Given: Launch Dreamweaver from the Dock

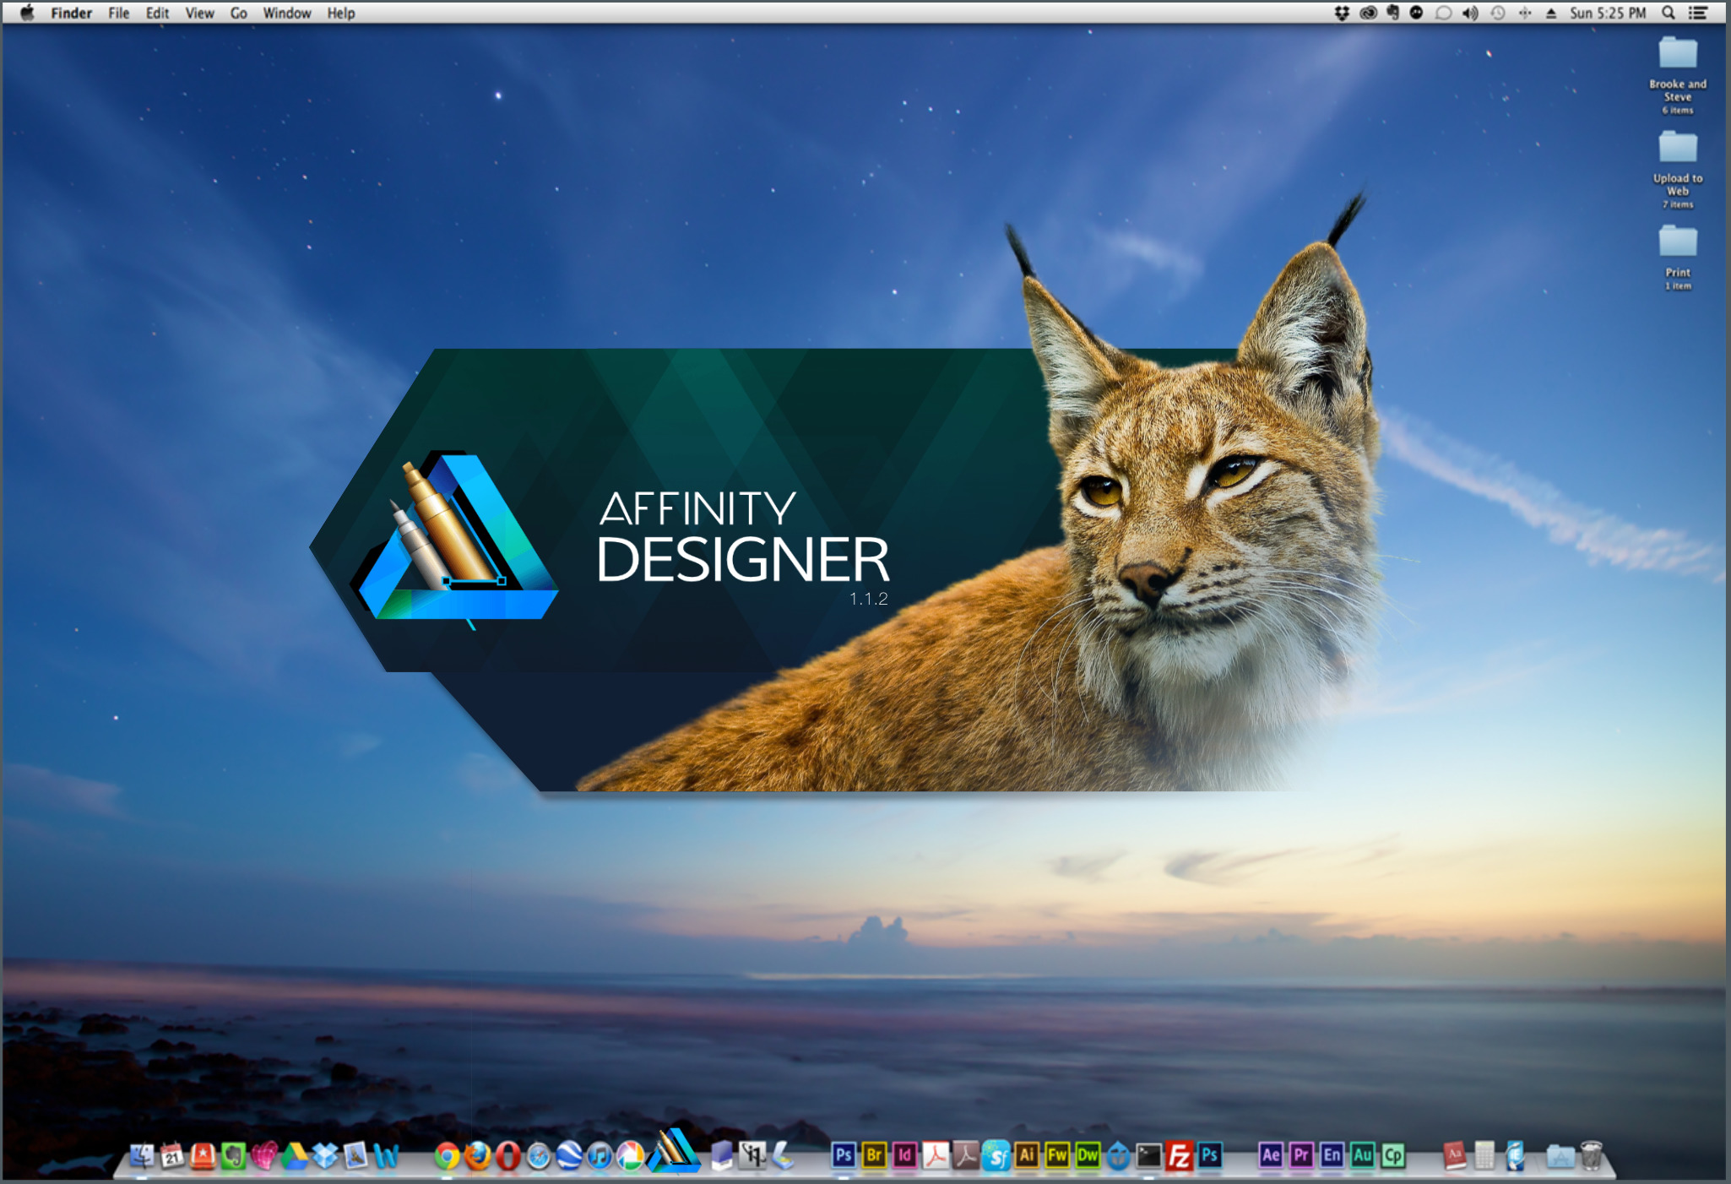Looking at the screenshot, I should [1088, 1155].
